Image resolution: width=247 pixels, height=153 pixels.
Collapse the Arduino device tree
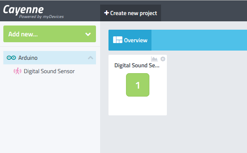pos(91,58)
